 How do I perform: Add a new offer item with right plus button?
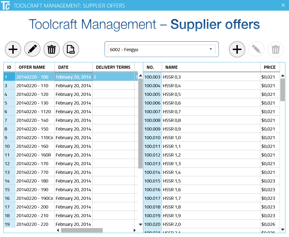[237, 49]
